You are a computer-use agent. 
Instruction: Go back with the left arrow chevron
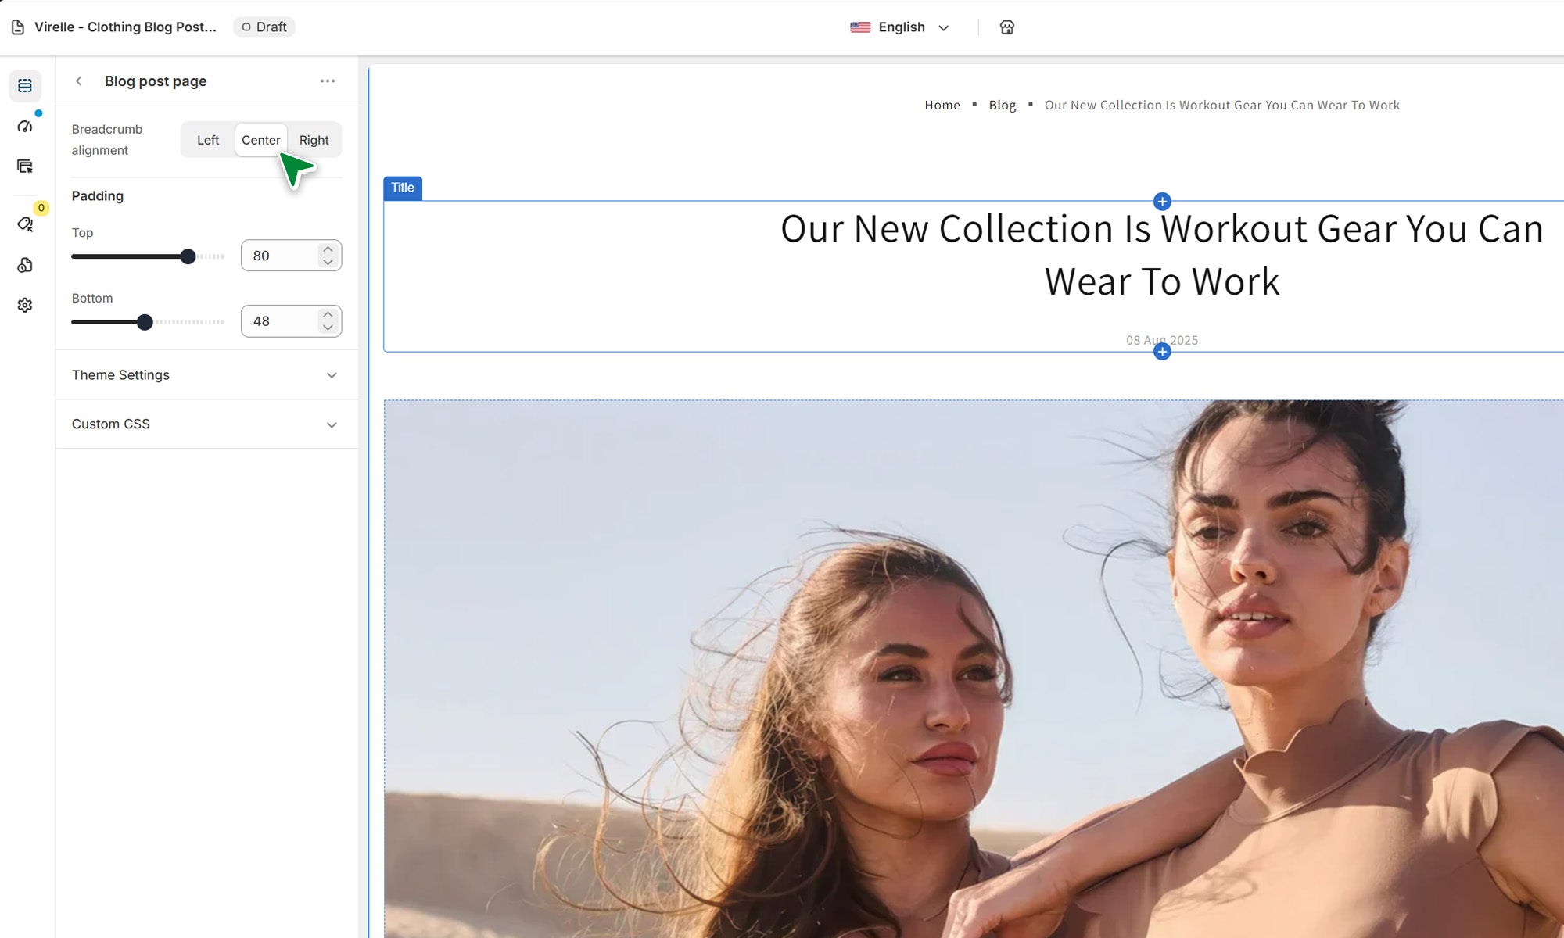[79, 81]
